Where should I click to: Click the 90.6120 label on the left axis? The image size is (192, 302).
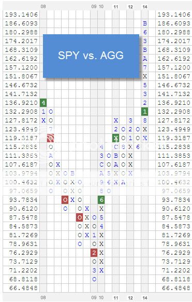(x=23, y=209)
